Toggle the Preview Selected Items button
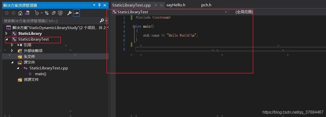This screenshot has height=117, width=326. coord(76,13)
